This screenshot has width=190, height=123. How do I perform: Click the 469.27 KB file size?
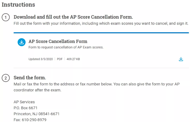coord(73,59)
